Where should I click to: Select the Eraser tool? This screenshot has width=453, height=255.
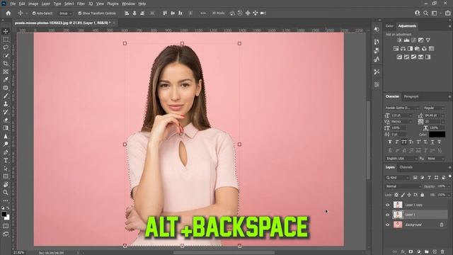point(6,120)
